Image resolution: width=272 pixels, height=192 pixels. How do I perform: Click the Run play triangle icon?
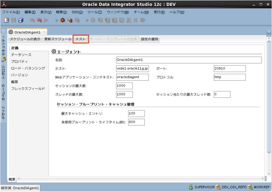(x=46, y=20)
